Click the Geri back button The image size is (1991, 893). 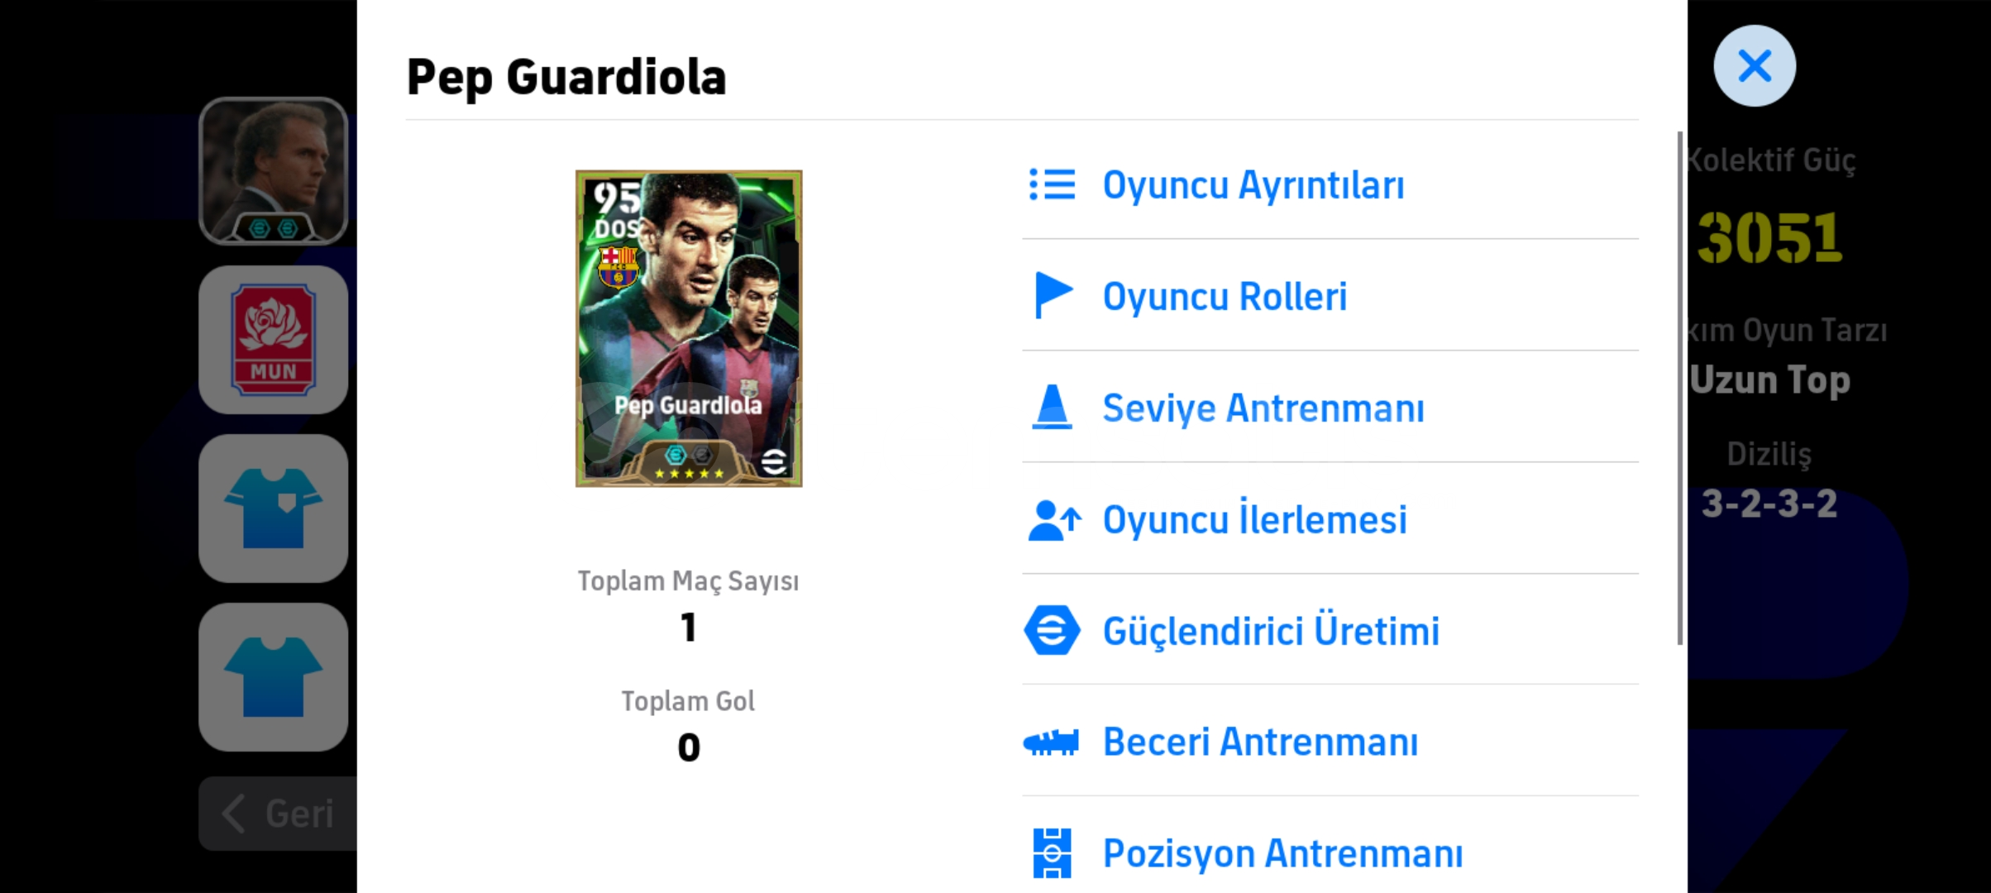279,814
